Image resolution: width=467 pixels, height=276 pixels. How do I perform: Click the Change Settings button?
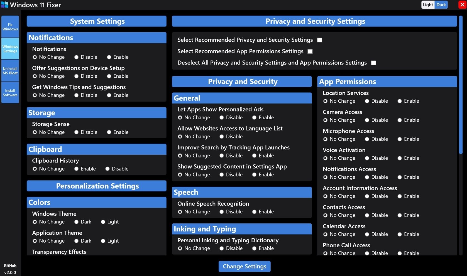(244, 266)
